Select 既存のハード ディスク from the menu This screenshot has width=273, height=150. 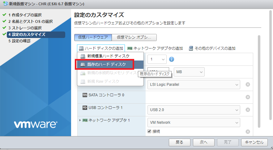click(110, 65)
